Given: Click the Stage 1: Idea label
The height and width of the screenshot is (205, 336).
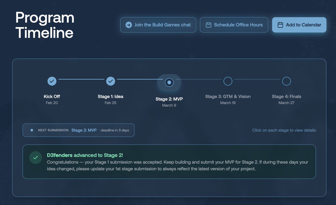Looking at the screenshot, I should [111, 96].
